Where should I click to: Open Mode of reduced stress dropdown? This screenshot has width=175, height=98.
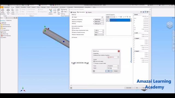99,35
